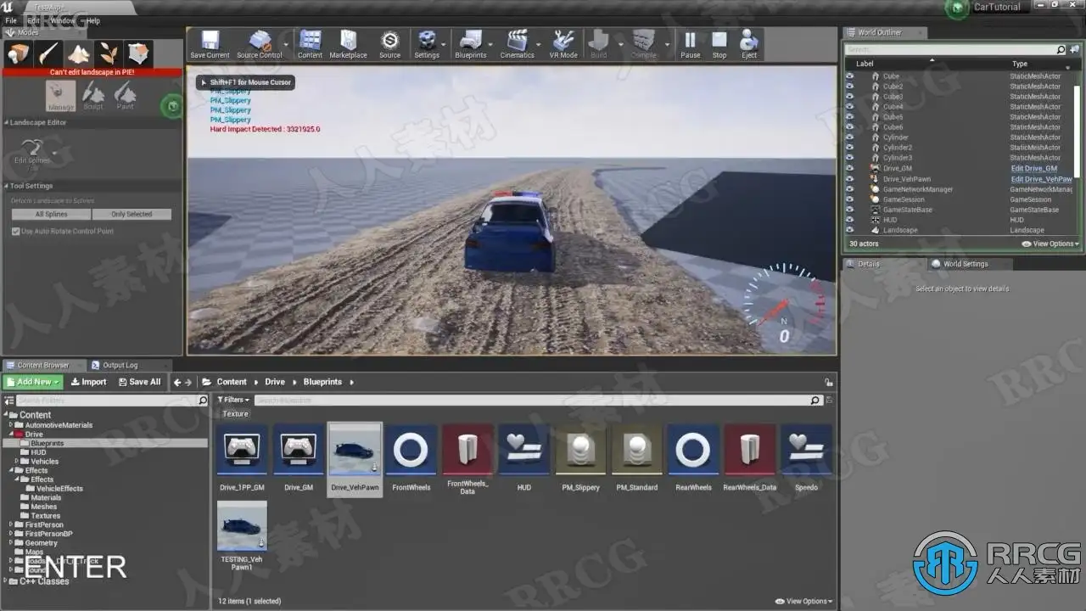This screenshot has height=611, width=1086.
Task: Open Cinematics from the toolbar
Action: 517,44
